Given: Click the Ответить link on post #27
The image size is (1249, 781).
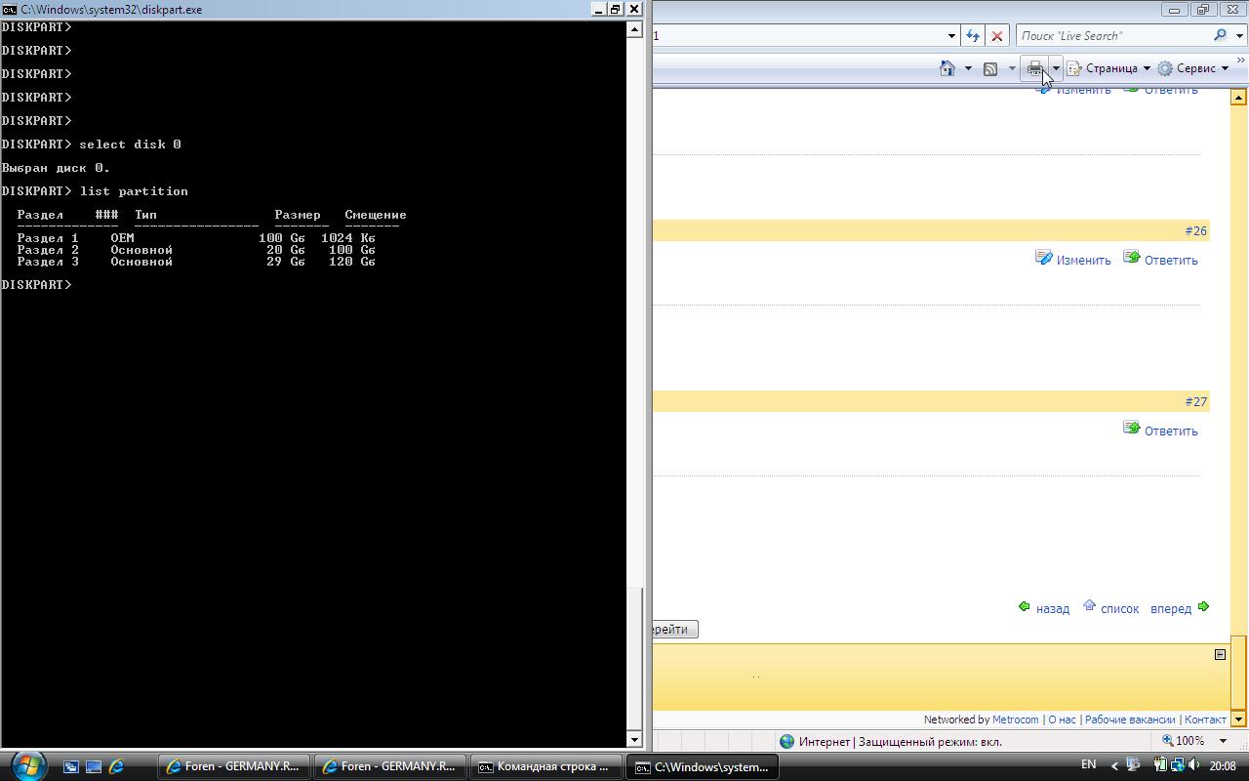Looking at the screenshot, I should (x=1170, y=431).
